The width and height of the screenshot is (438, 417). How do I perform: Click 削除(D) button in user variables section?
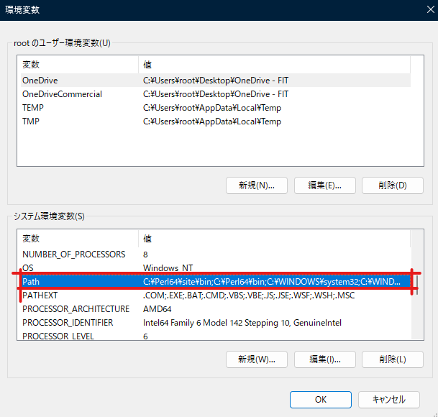pyautogui.click(x=392, y=185)
